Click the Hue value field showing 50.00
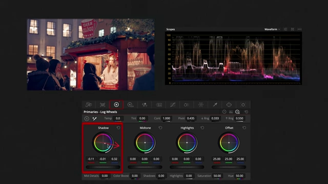The image size is (328, 184). click(239, 176)
